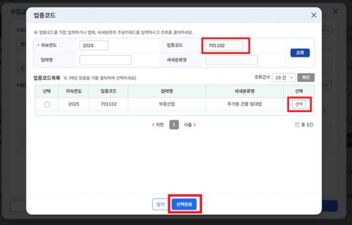Click the 귀속연도 field showing 2025

point(94,45)
